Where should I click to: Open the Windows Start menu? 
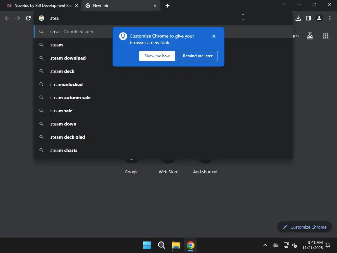coord(147,245)
